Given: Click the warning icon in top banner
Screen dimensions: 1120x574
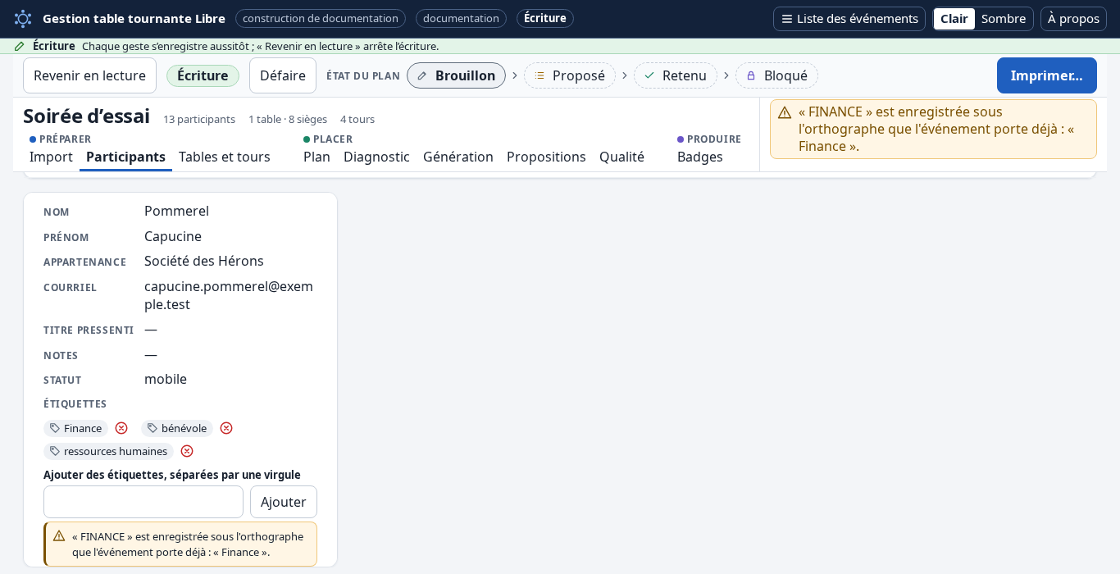Looking at the screenshot, I should (785, 112).
